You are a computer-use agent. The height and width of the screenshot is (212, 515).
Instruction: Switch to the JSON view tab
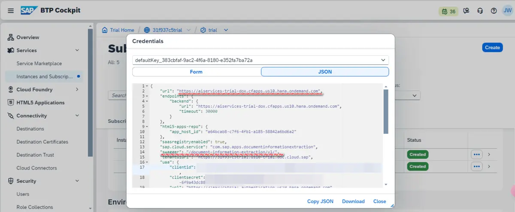pyautogui.click(x=324, y=72)
